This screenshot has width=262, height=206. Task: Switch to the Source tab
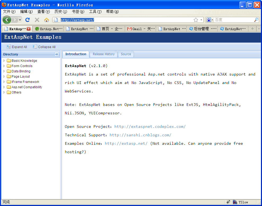pos(126,54)
